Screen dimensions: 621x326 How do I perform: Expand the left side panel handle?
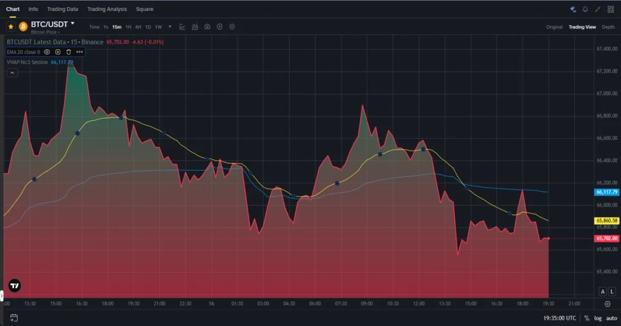[x=2, y=296]
